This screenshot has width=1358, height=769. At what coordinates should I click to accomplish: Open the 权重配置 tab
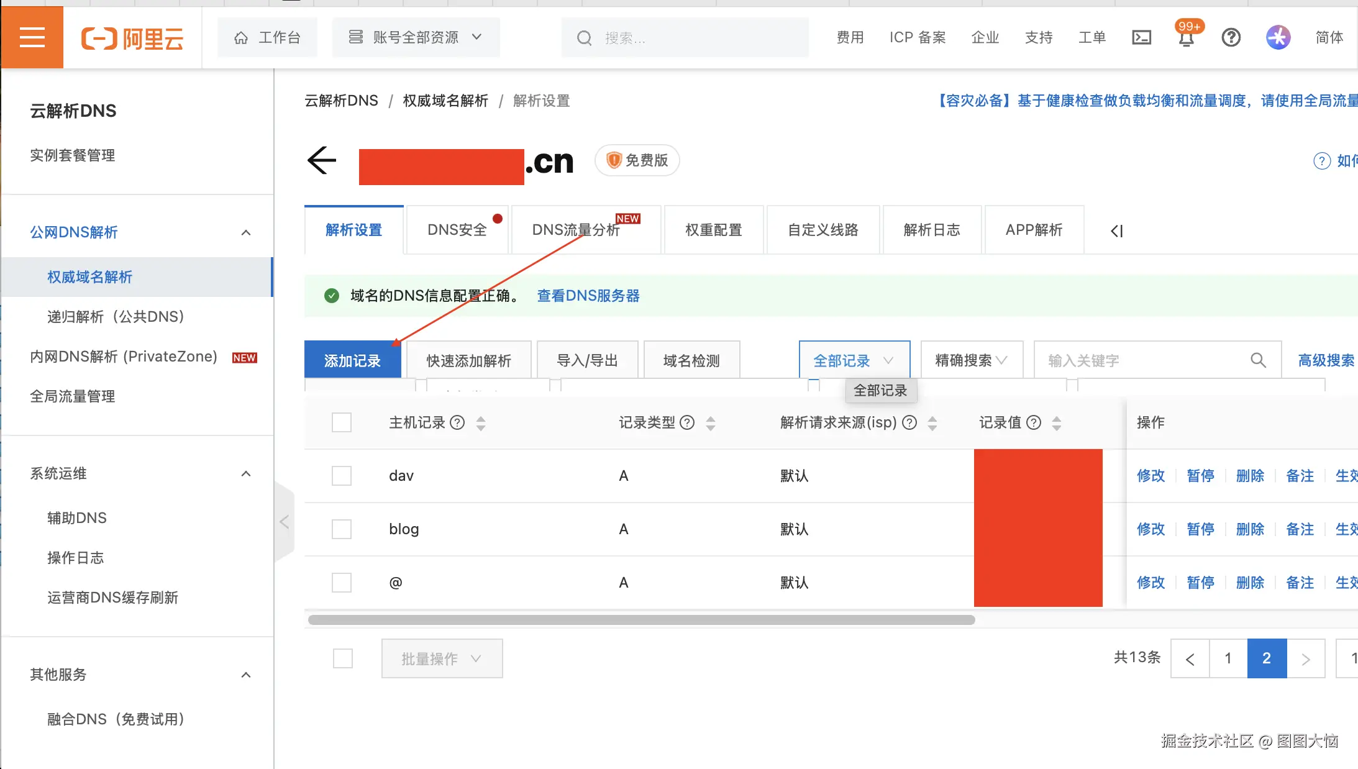pyautogui.click(x=713, y=230)
